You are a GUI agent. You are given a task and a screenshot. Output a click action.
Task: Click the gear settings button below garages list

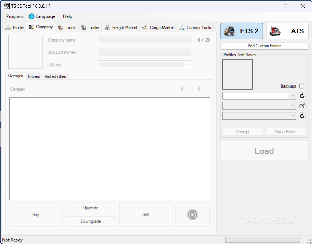click(x=192, y=214)
